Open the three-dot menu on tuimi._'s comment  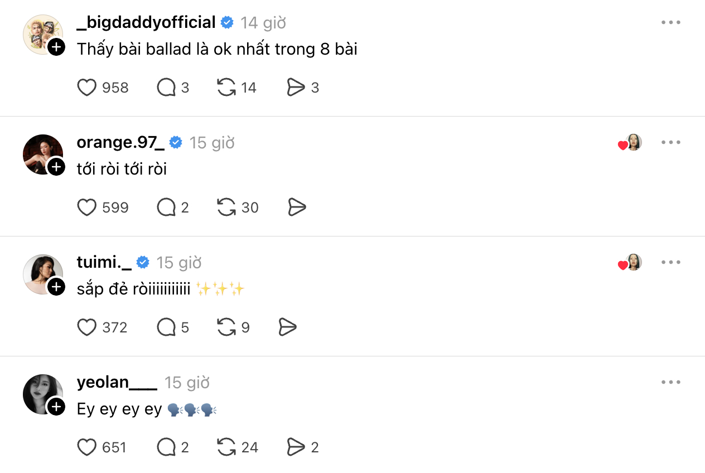pyautogui.click(x=671, y=262)
